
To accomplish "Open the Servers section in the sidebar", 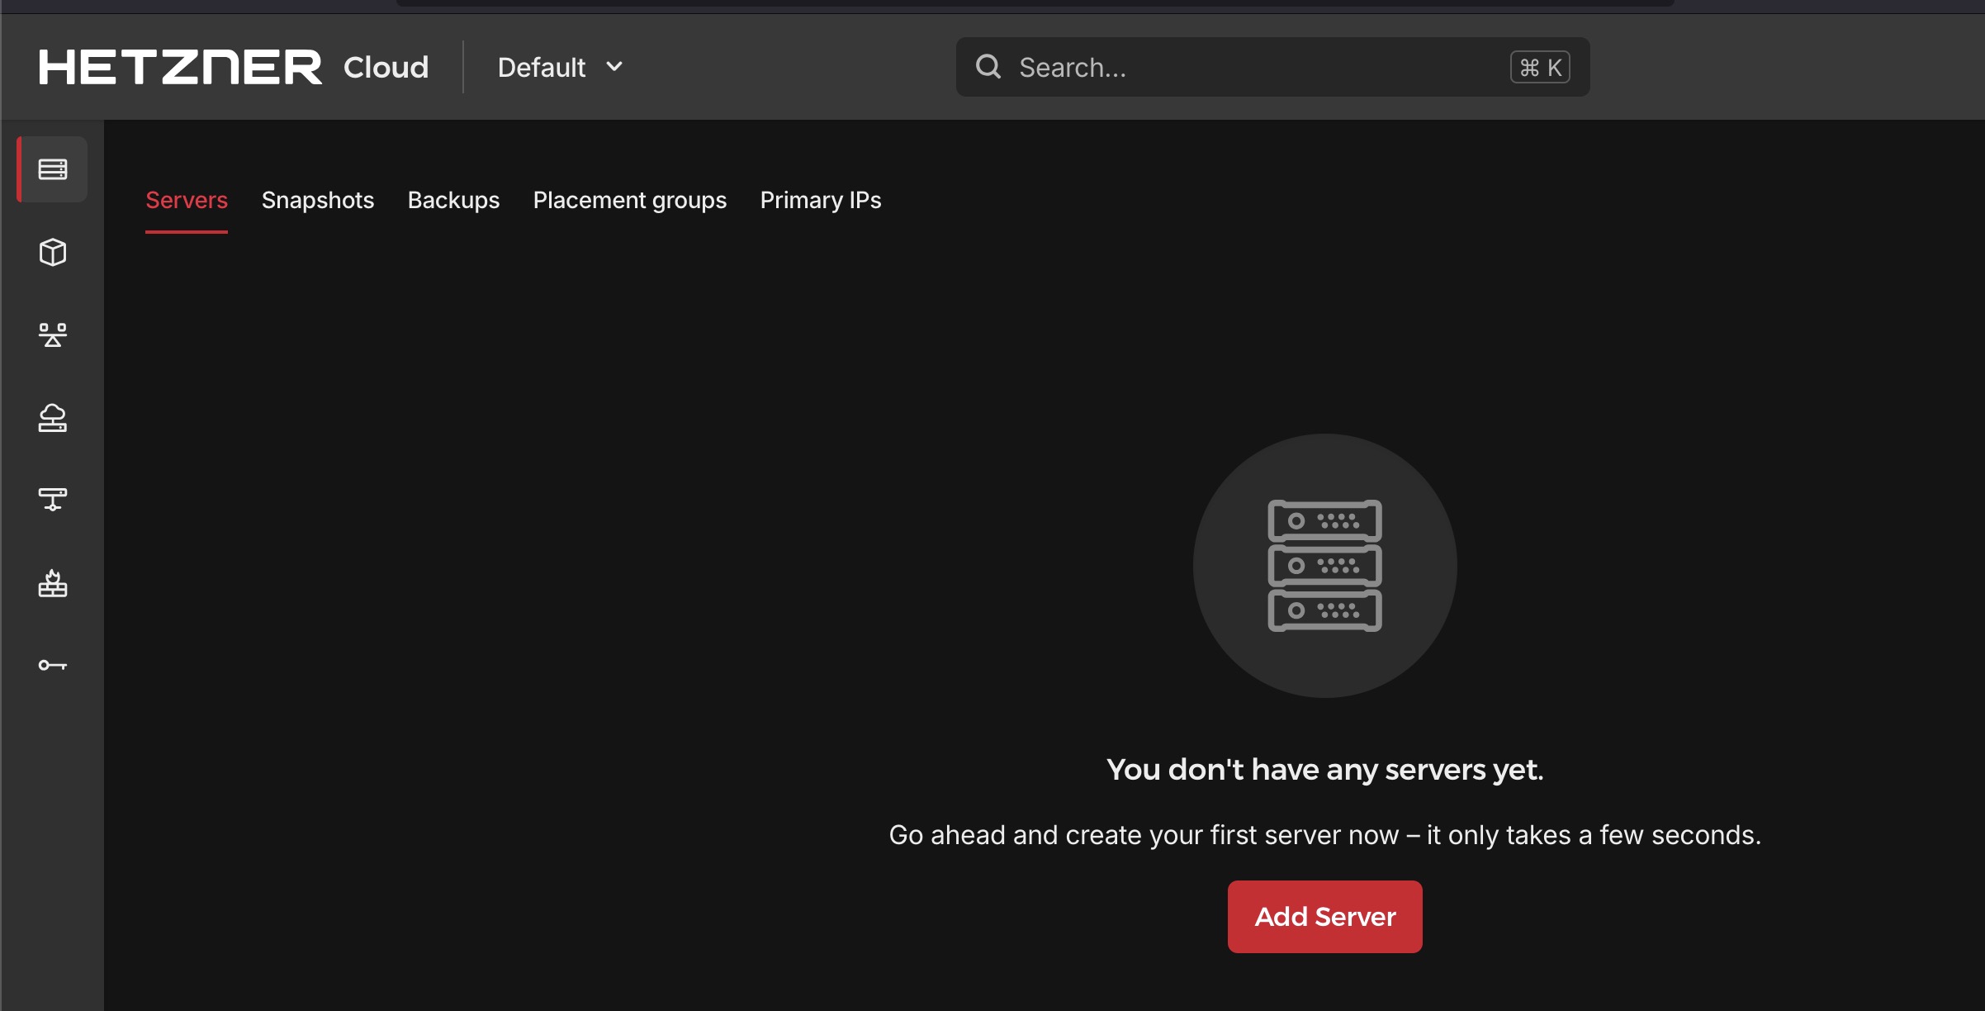I will point(53,169).
